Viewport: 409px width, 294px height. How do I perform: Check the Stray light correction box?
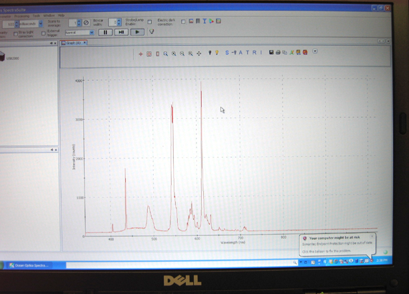pos(15,34)
